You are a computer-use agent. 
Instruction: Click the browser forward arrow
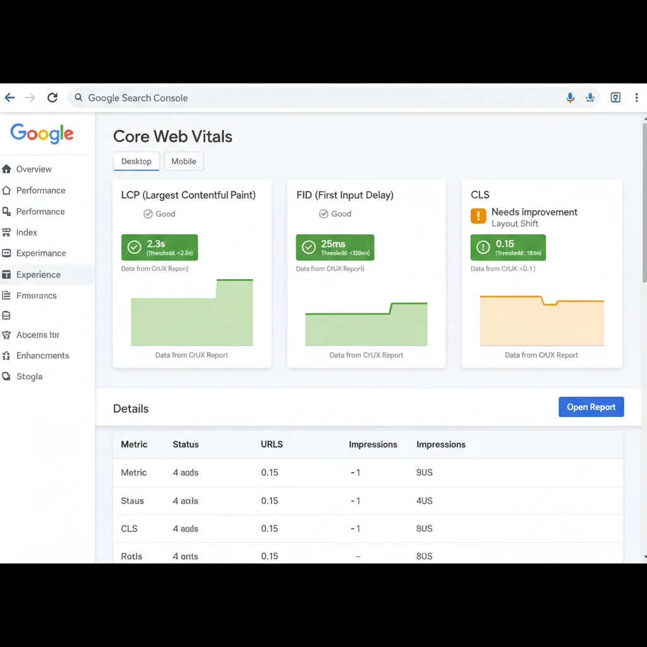[30, 98]
